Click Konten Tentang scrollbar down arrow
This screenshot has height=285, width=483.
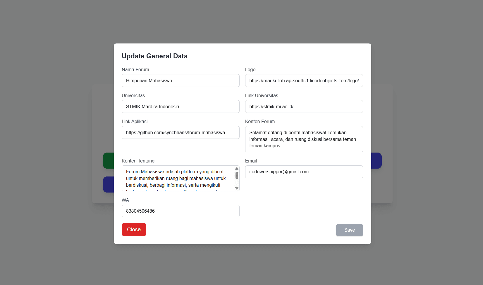(237, 188)
